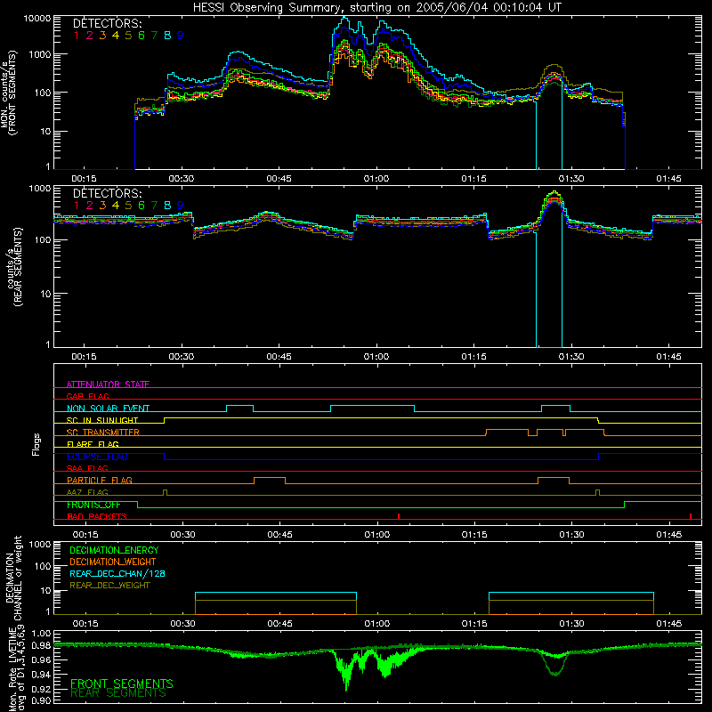Click BAD_PACKETS red spike after 01:45
The width and height of the screenshot is (712, 712).
691,516
